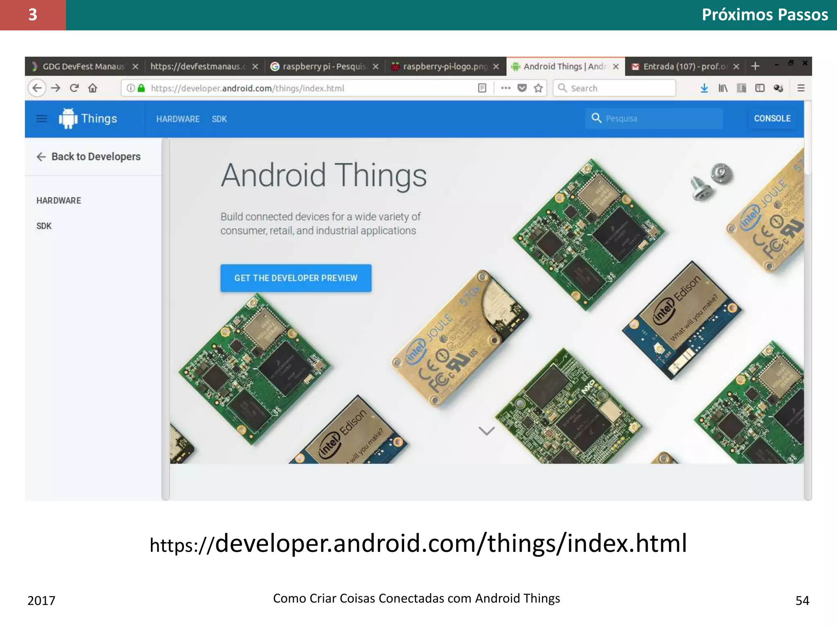Go back using the browser back arrow
This screenshot has height=627, width=837.
pyautogui.click(x=37, y=88)
